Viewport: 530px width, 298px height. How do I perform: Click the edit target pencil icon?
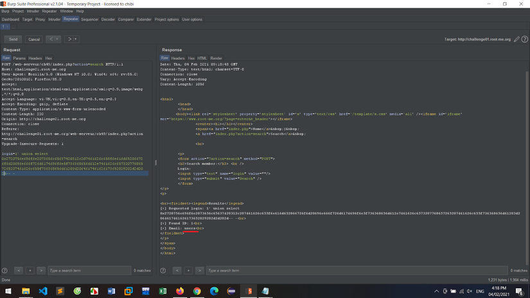coord(517,39)
